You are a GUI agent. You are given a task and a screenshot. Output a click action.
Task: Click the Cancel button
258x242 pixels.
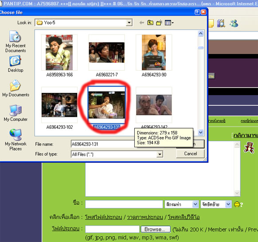pos(190,154)
